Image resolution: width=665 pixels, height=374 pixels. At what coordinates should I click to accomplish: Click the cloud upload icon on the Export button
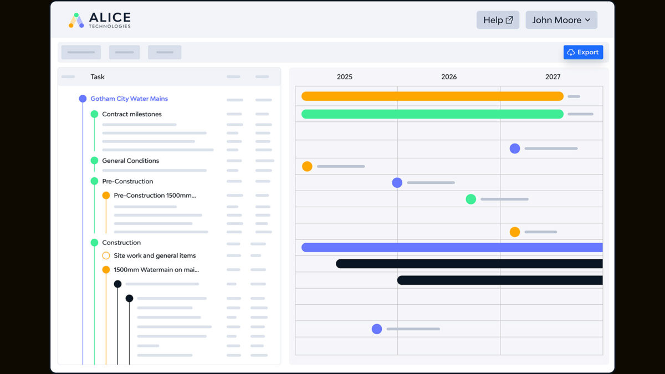tap(571, 52)
